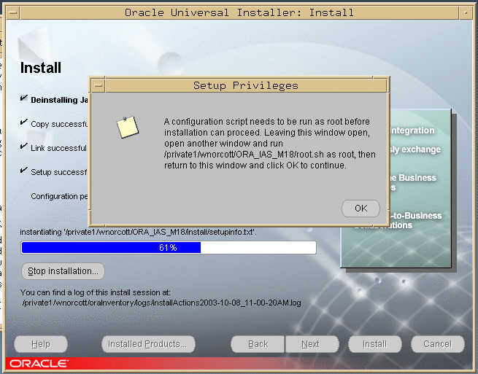Click the Install button
The image size is (478, 374).
(x=375, y=344)
